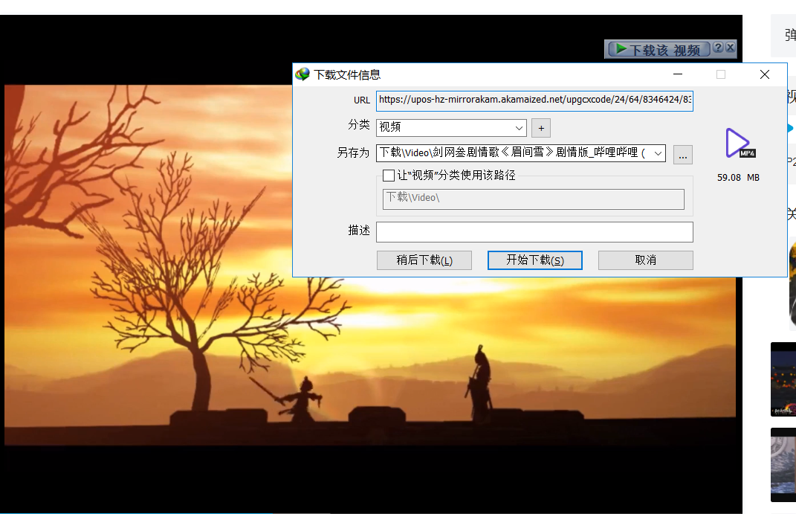Image resolution: width=796 pixels, height=514 pixels.
Task: Click the help question mark on download panel
Action: click(718, 48)
